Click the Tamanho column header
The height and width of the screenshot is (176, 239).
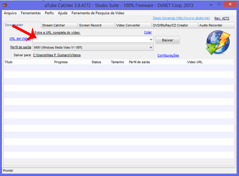[119, 62]
